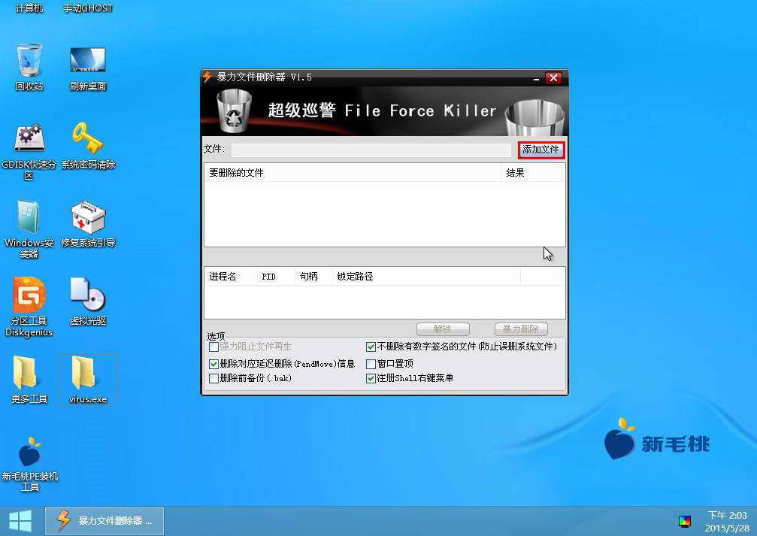The width and height of the screenshot is (757, 536).
Task: Close the 暴力文件删除器 window
Action: point(553,77)
